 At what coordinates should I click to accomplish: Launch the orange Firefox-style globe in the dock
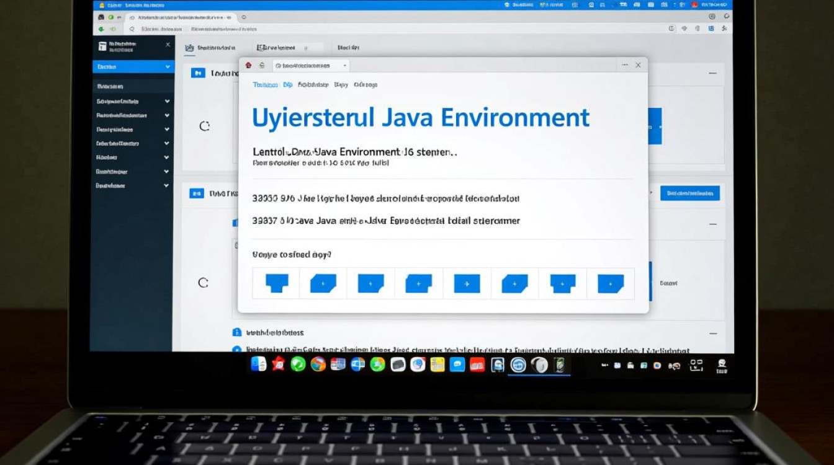[x=318, y=365]
